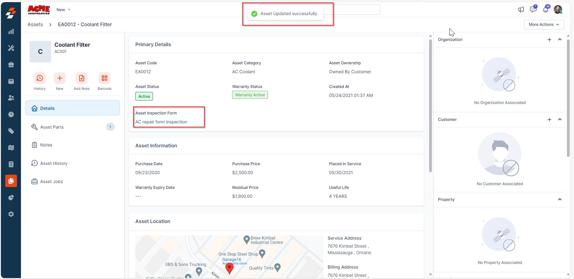This screenshot has height=279, width=574.
Task: Switch to the Asset Parts tab
Action: (x=52, y=127)
